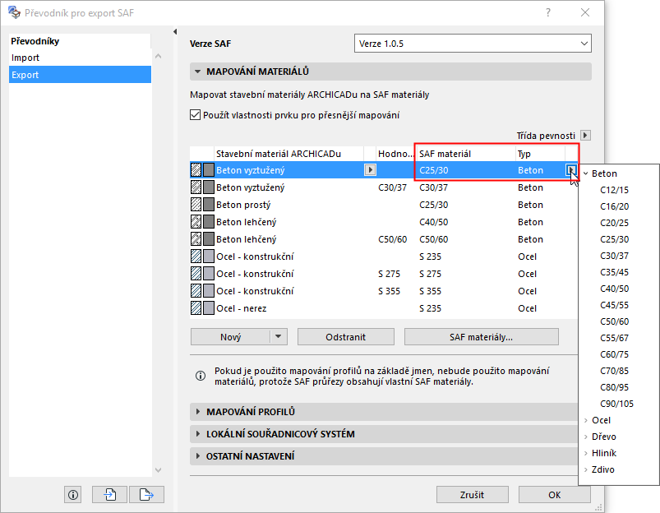Collapse the MAPOVÁNÍ MATERIÁLŮ section

[197, 72]
